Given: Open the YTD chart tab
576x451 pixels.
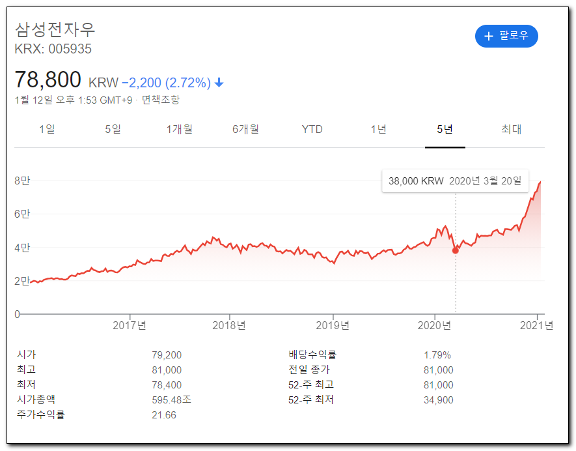Looking at the screenshot, I should pyautogui.click(x=312, y=129).
